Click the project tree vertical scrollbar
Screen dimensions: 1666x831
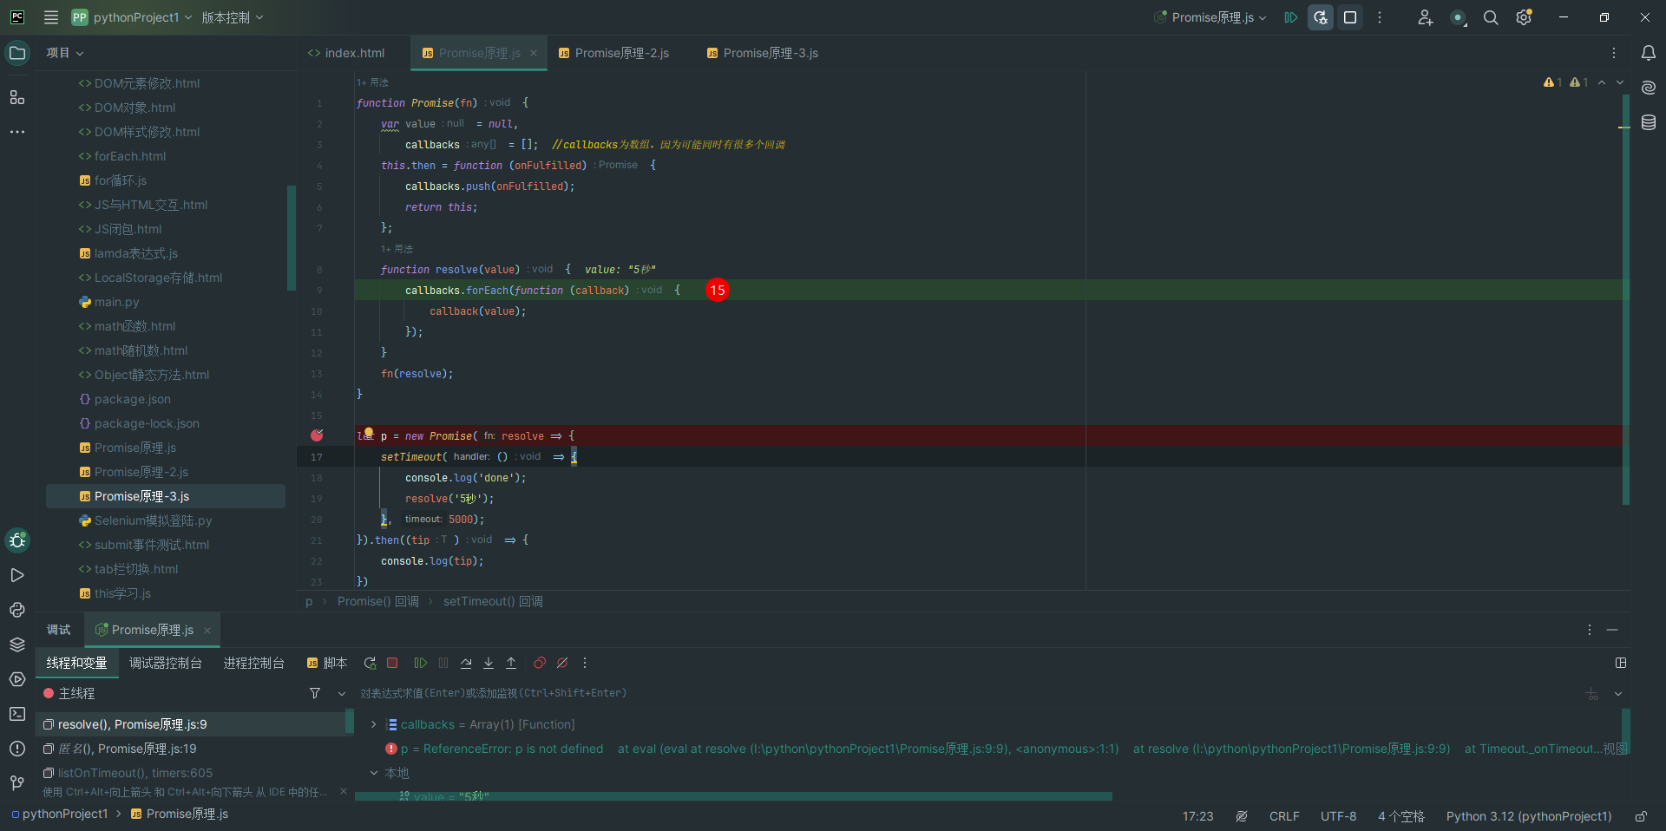click(292, 237)
